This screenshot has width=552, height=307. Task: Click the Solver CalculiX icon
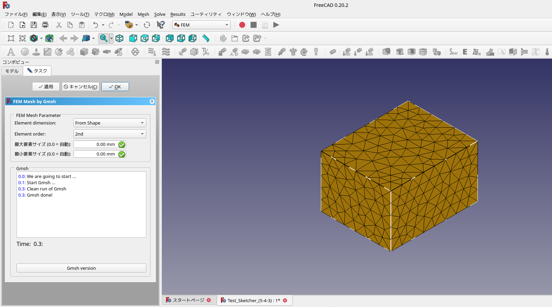[453, 52]
